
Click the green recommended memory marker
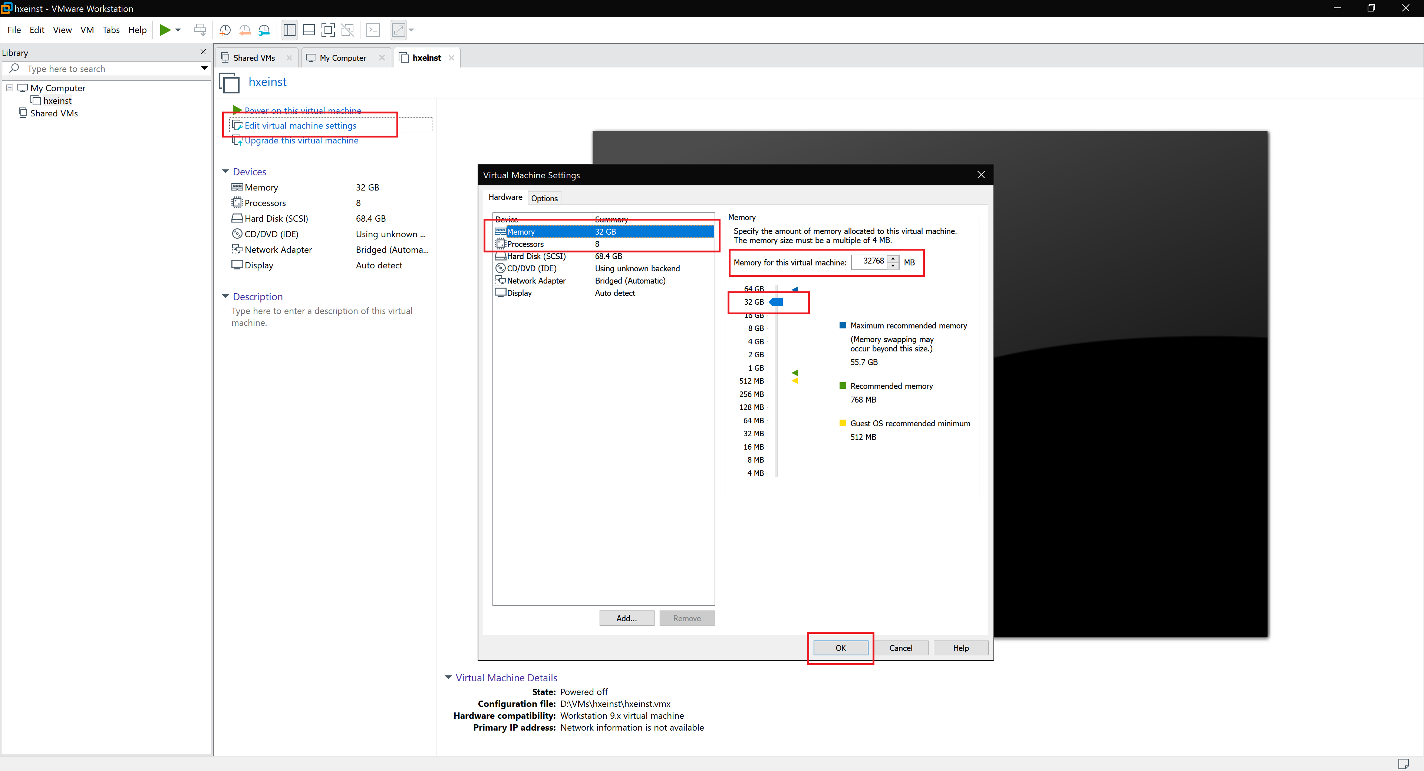pyautogui.click(x=795, y=373)
